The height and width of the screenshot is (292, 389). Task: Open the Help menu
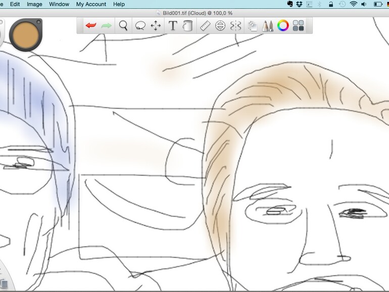pos(119,4)
